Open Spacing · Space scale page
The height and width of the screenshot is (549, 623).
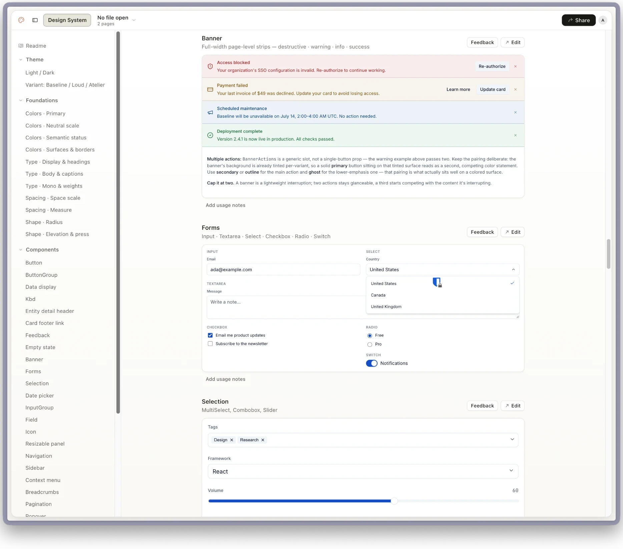tap(53, 198)
